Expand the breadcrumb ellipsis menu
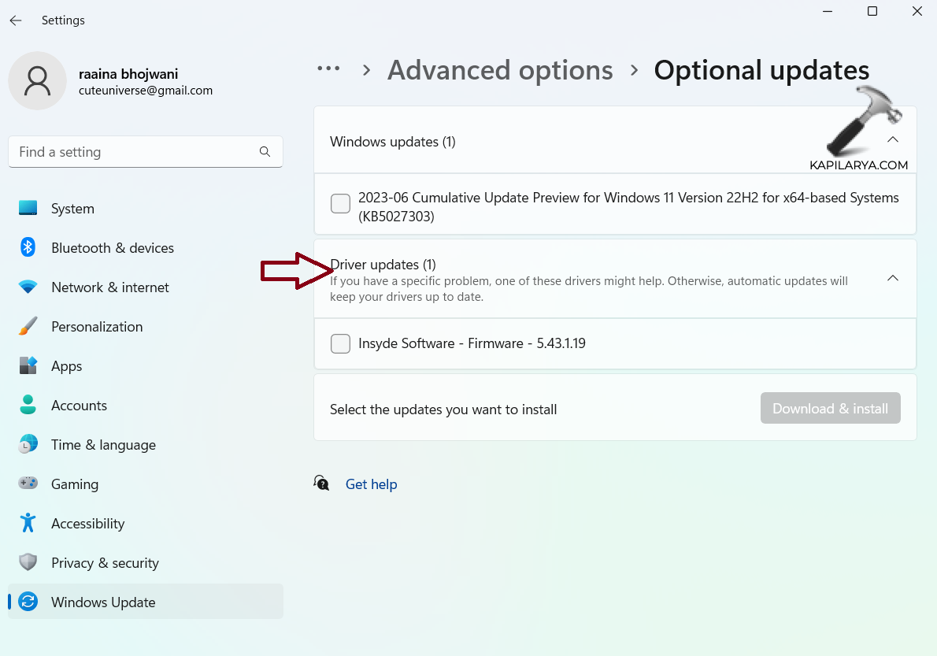The image size is (937, 656). (x=328, y=69)
